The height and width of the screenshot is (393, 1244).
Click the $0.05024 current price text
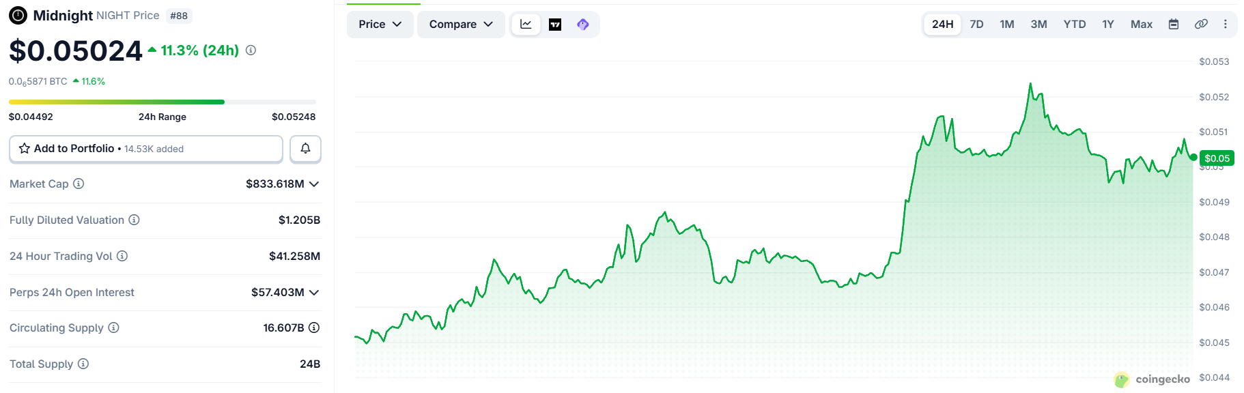click(75, 51)
